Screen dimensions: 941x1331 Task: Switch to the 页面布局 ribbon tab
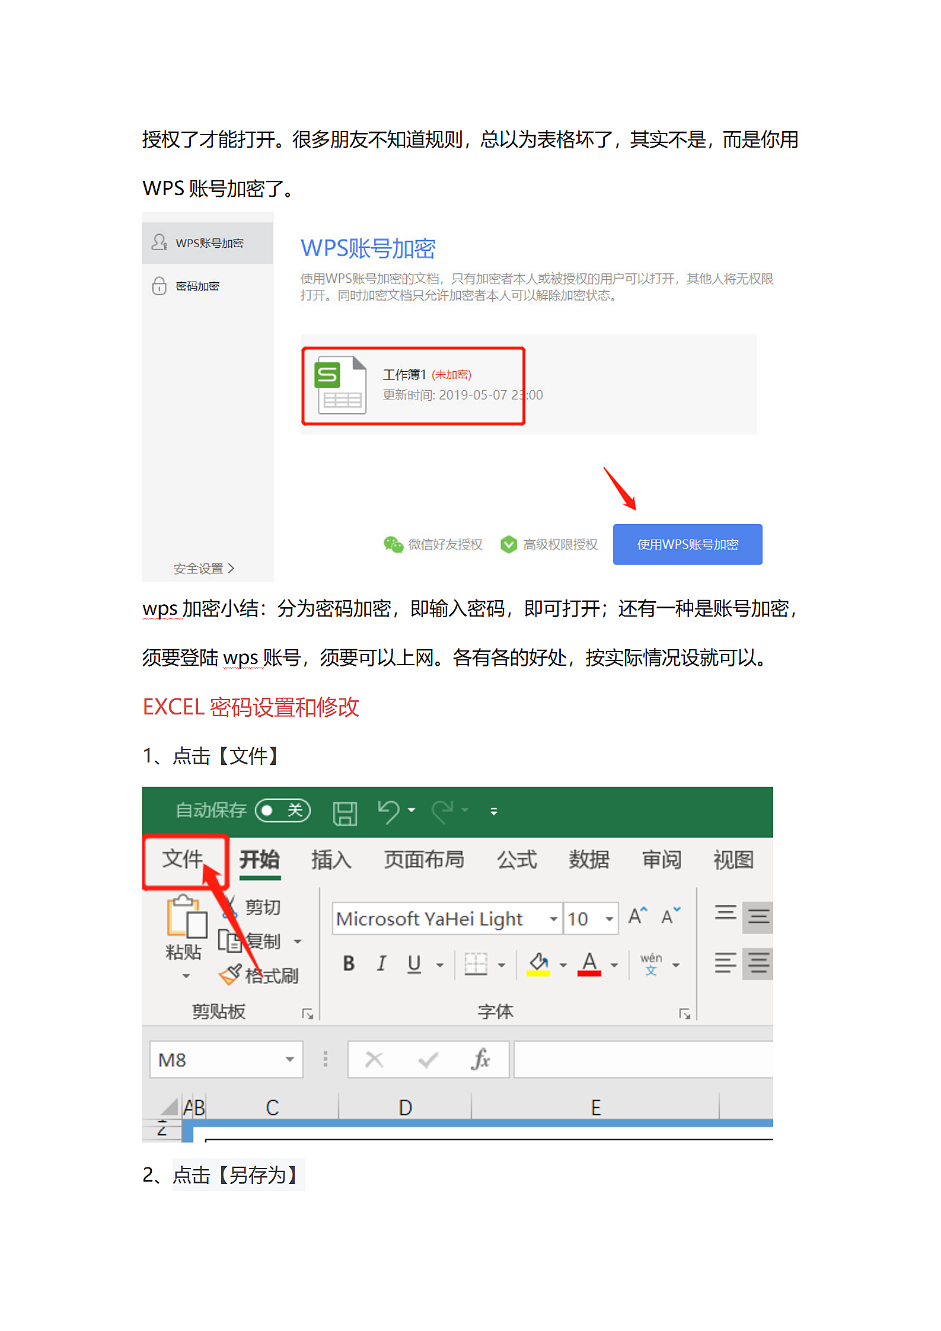[x=424, y=860]
